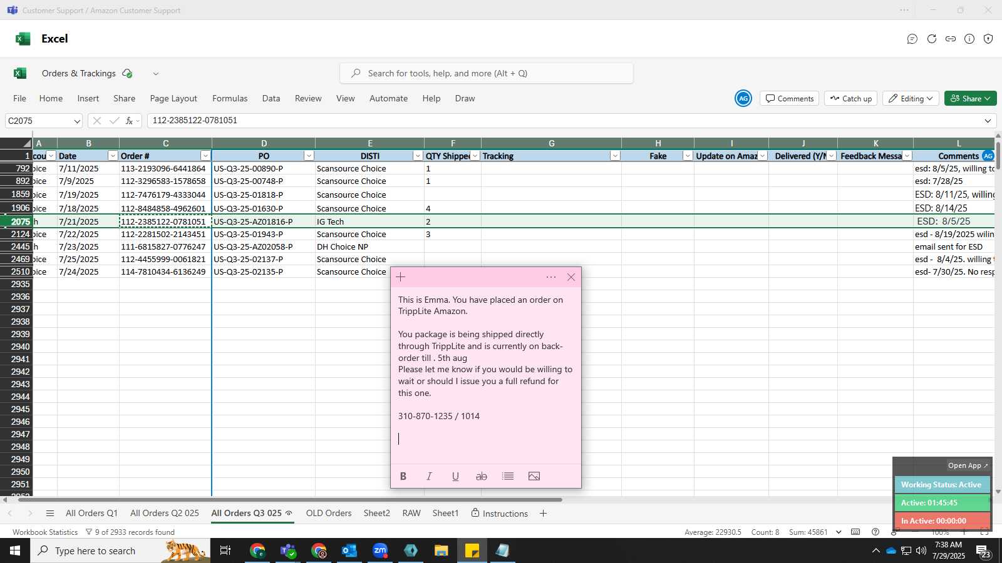Viewport: 1002px width, 563px height.
Task: Open sticky note menu (three dots)
Action: point(551,277)
